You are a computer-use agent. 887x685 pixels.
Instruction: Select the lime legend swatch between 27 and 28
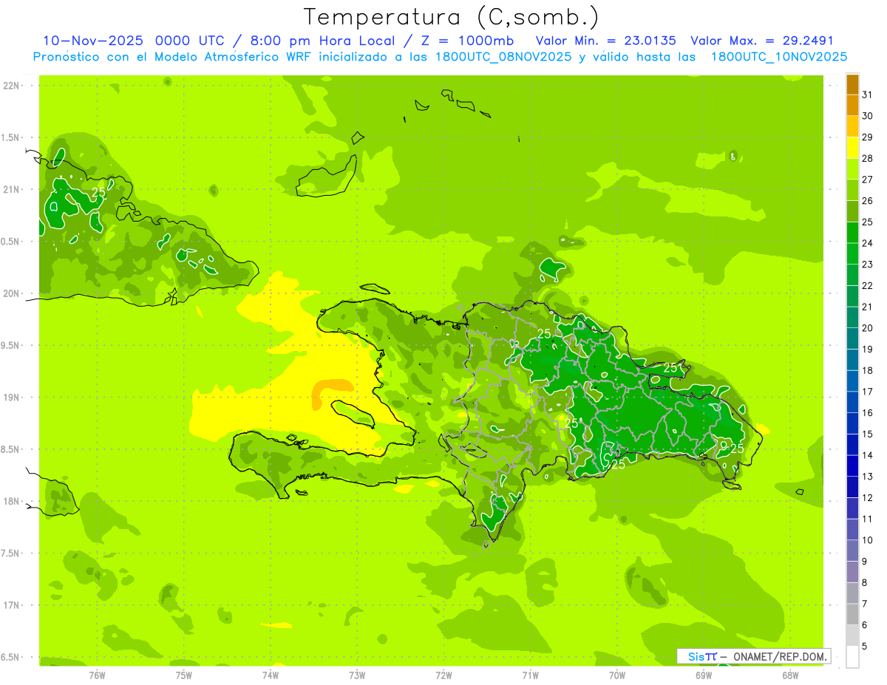click(852, 169)
